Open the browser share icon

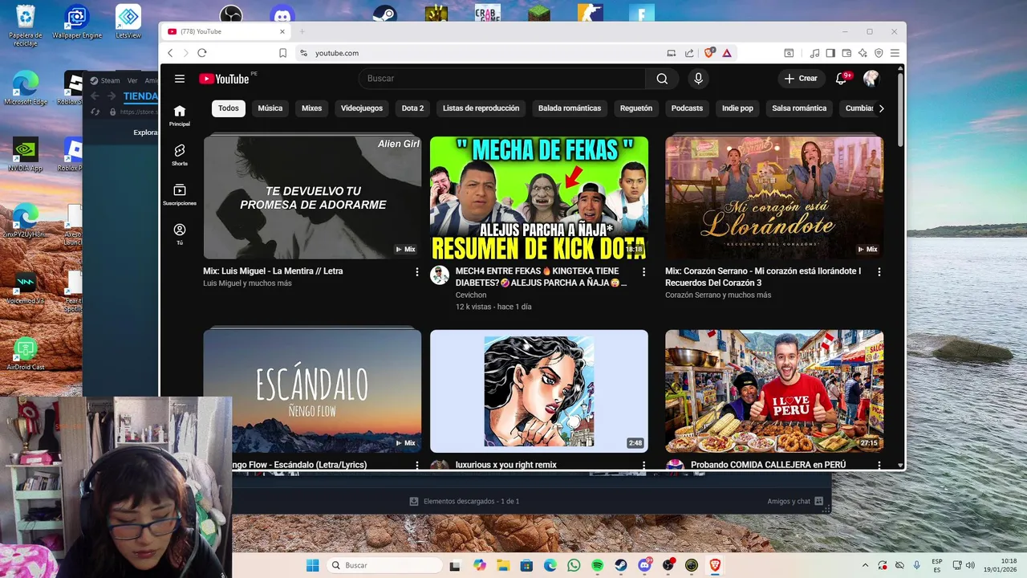tap(689, 53)
